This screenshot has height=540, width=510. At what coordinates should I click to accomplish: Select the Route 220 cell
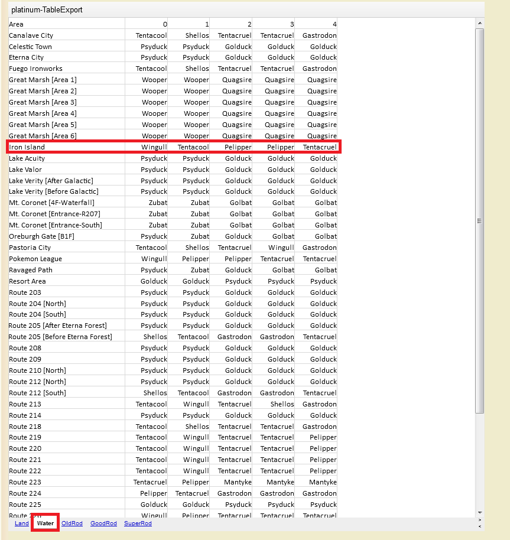click(x=66, y=448)
